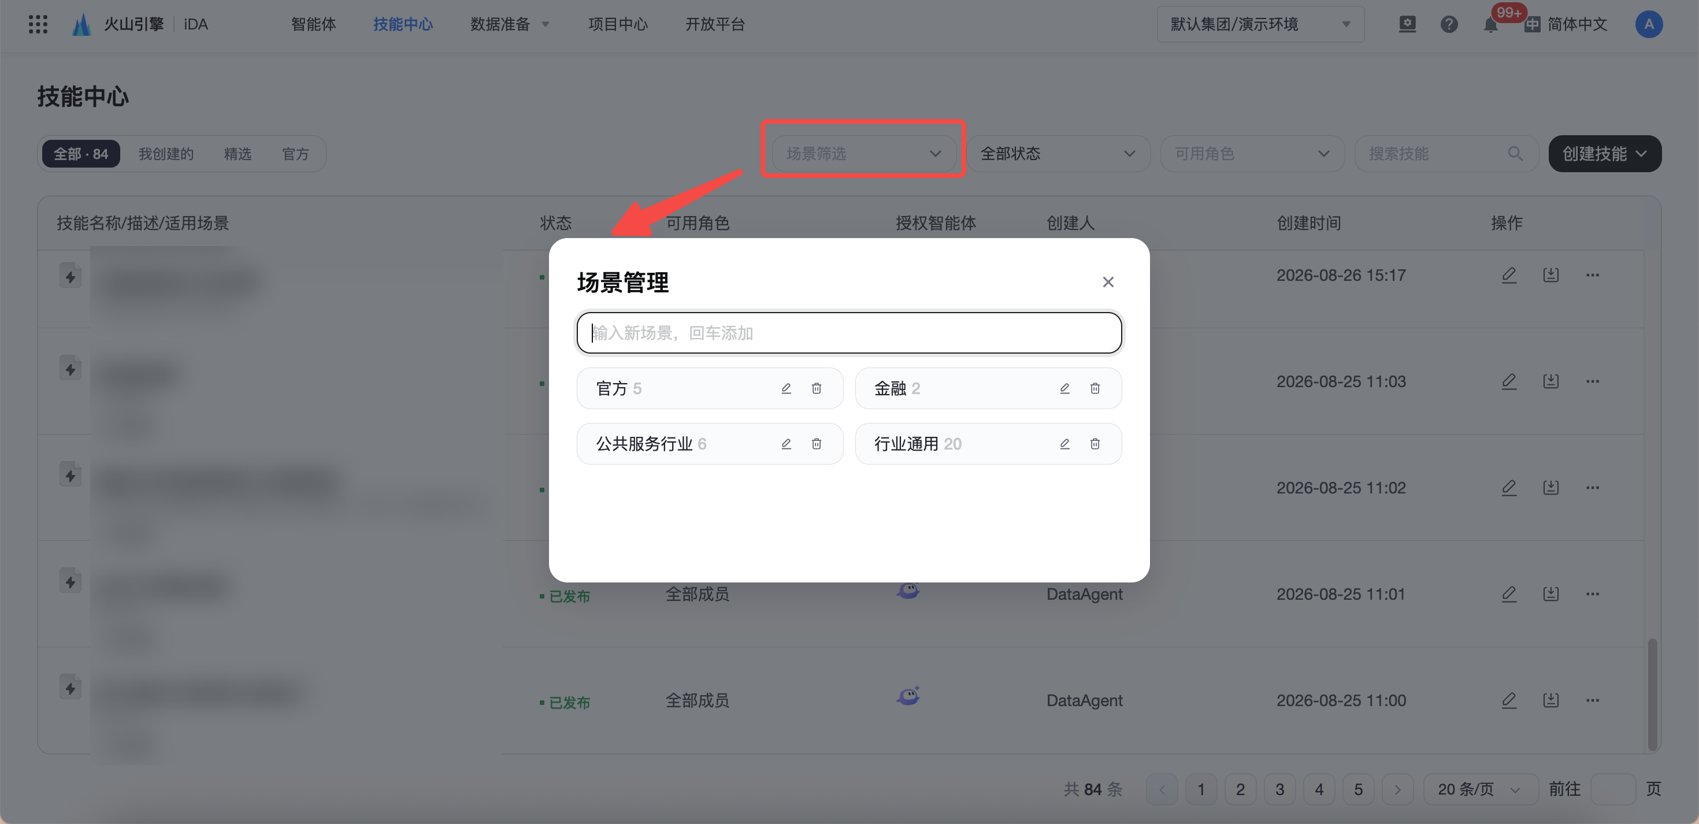Expand the 数据准备 menu

tap(509, 24)
